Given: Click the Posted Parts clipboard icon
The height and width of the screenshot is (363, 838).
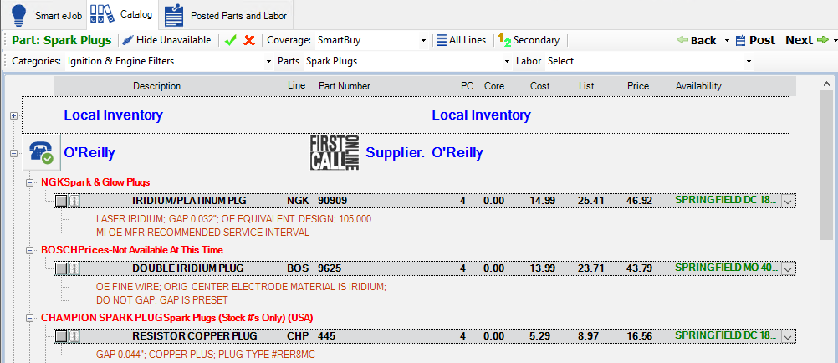Looking at the screenshot, I should tap(174, 15).
